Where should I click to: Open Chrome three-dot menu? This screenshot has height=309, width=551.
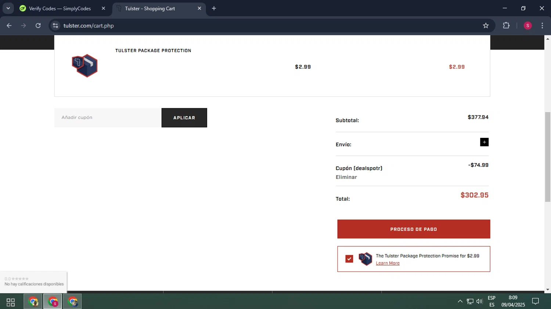(x=542, y=26)
